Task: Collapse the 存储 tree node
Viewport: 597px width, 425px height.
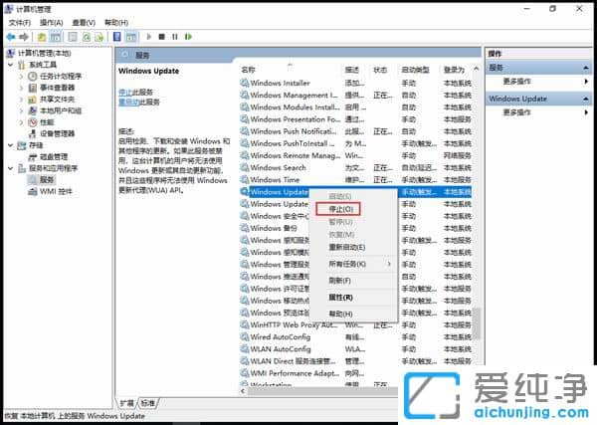Action: pyautogui.click(x=10, y=145)
